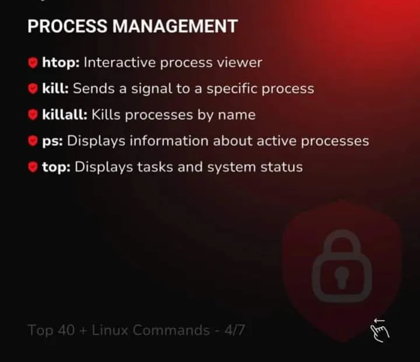Click the shield bullet beside top
Image resolution: width=420 pixels, height=362 pixels.
(x=33, y=167)
